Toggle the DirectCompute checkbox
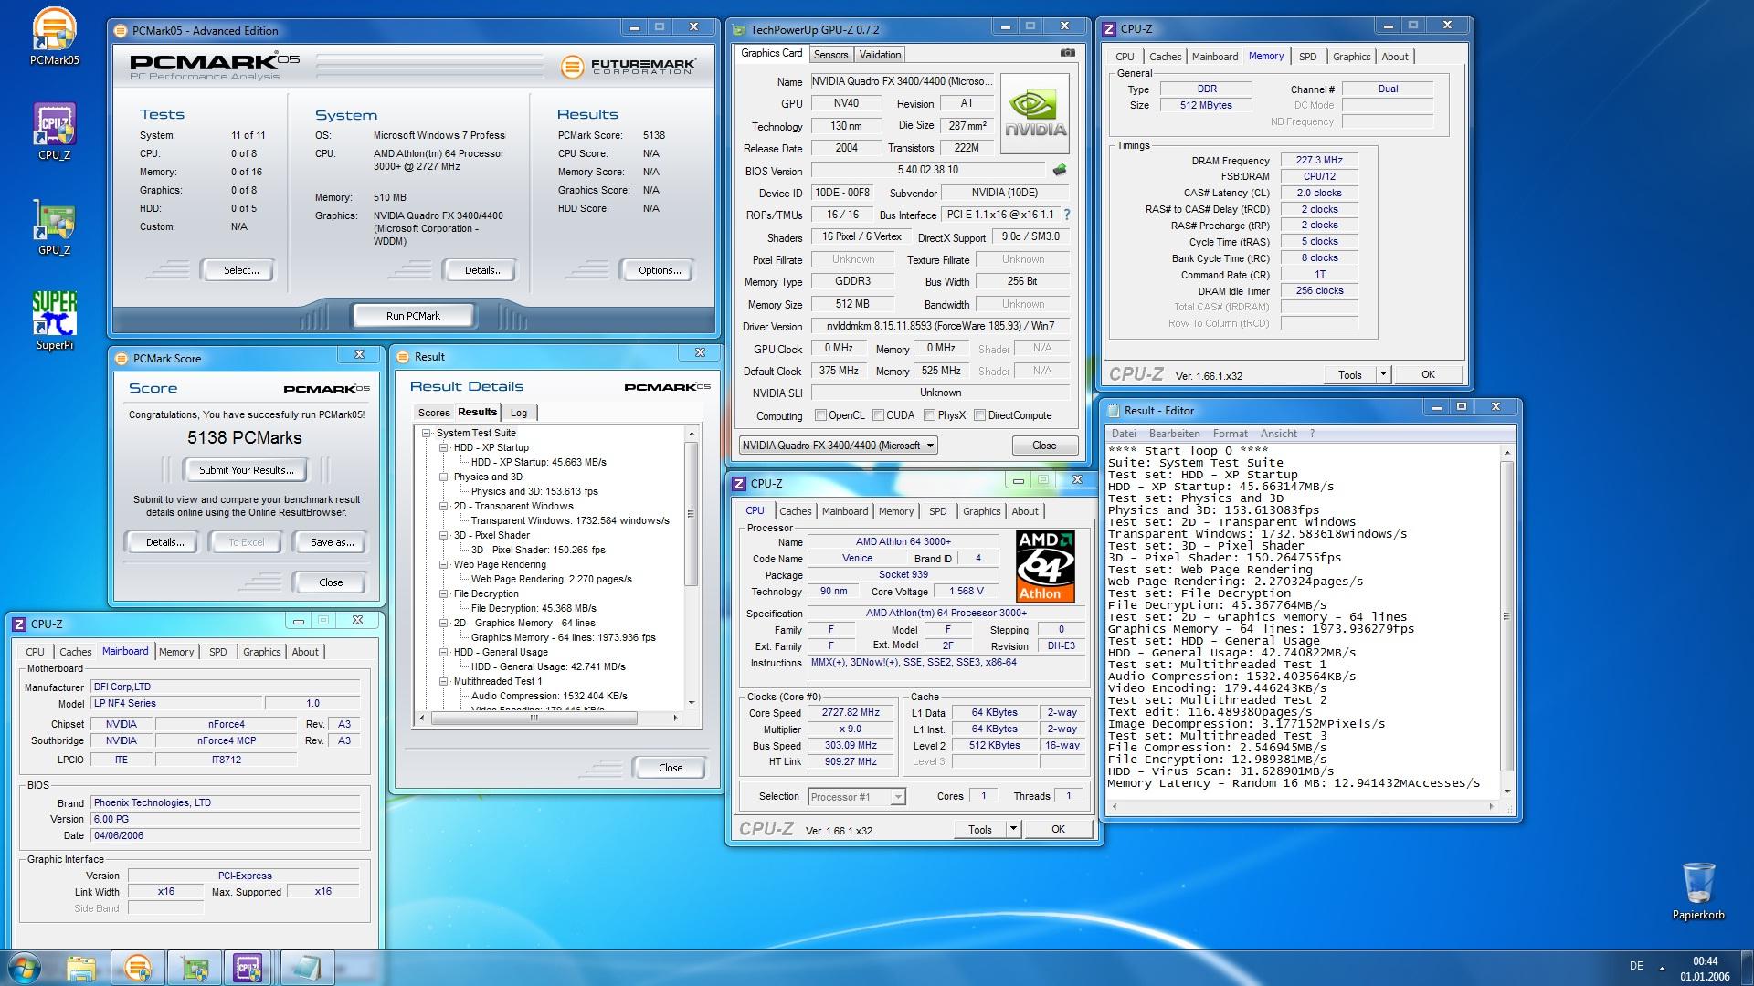The height and width of the screenshot is (986, 1754). (979, 415)
